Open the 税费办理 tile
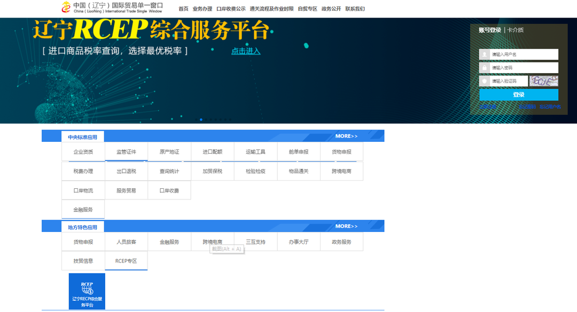The height and width of the screenshot is (312, 577). [83, 171]
